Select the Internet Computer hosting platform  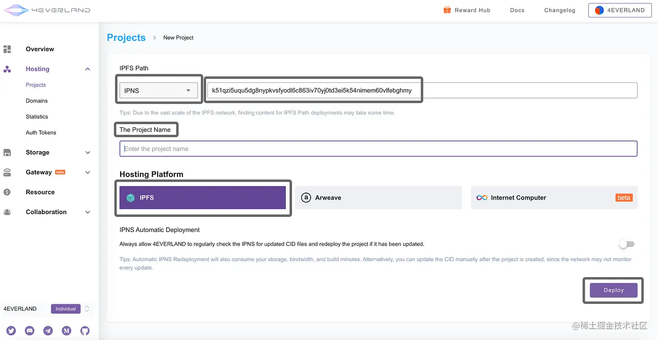pos(554,198)
